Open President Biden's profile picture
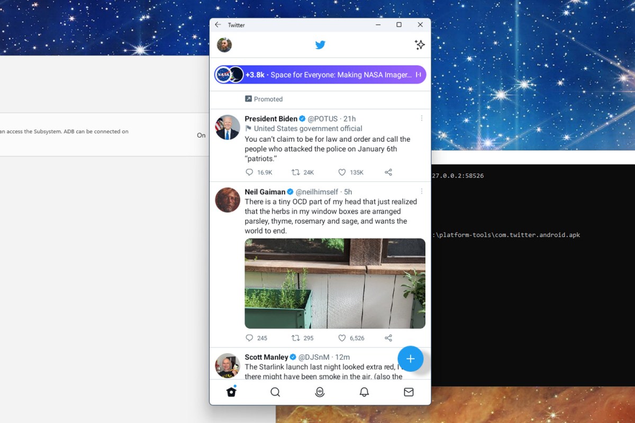The image size is (635, 423). coord(228,127)
